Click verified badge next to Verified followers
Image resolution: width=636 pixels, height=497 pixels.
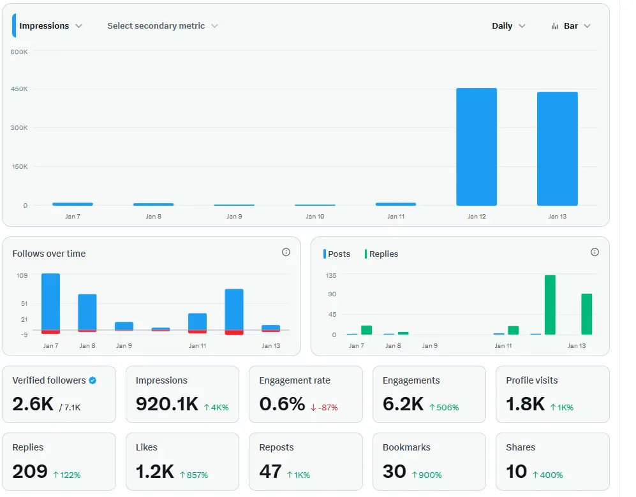coord(92,380)
